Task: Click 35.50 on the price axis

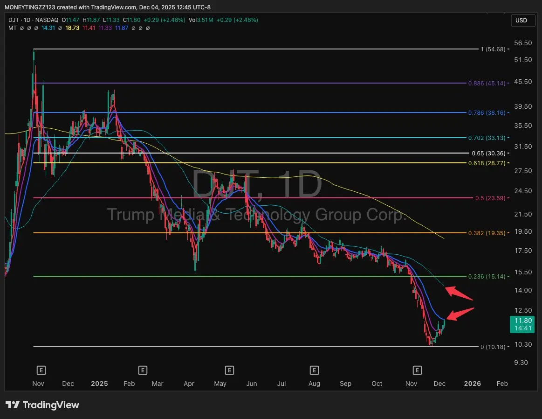Action: click(x=523, y=126)
